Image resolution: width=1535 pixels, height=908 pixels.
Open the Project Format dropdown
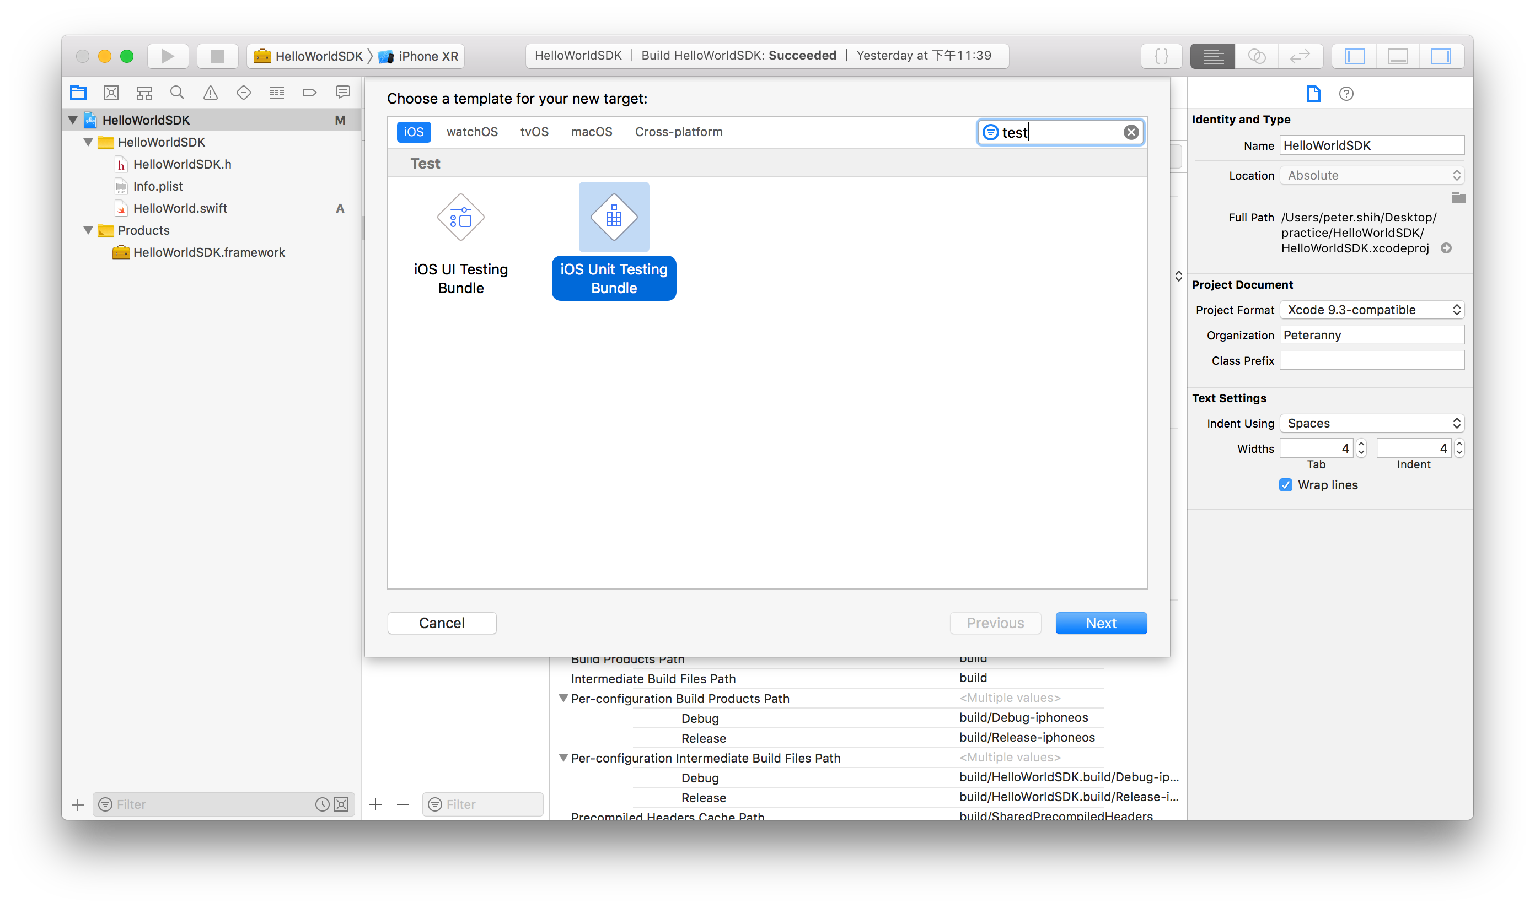tap(1371, 310)
